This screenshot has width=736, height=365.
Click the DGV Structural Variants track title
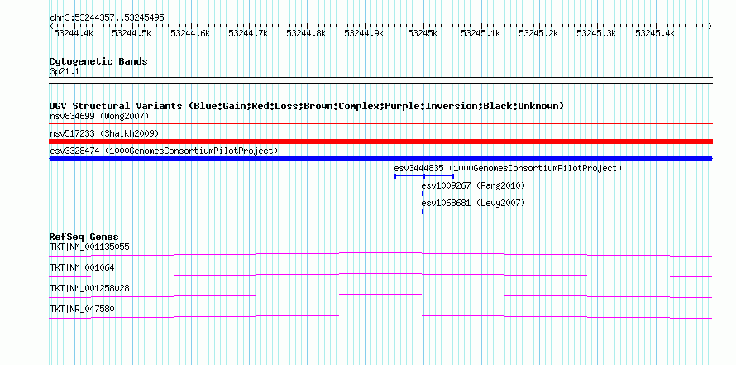pos(307,106)
